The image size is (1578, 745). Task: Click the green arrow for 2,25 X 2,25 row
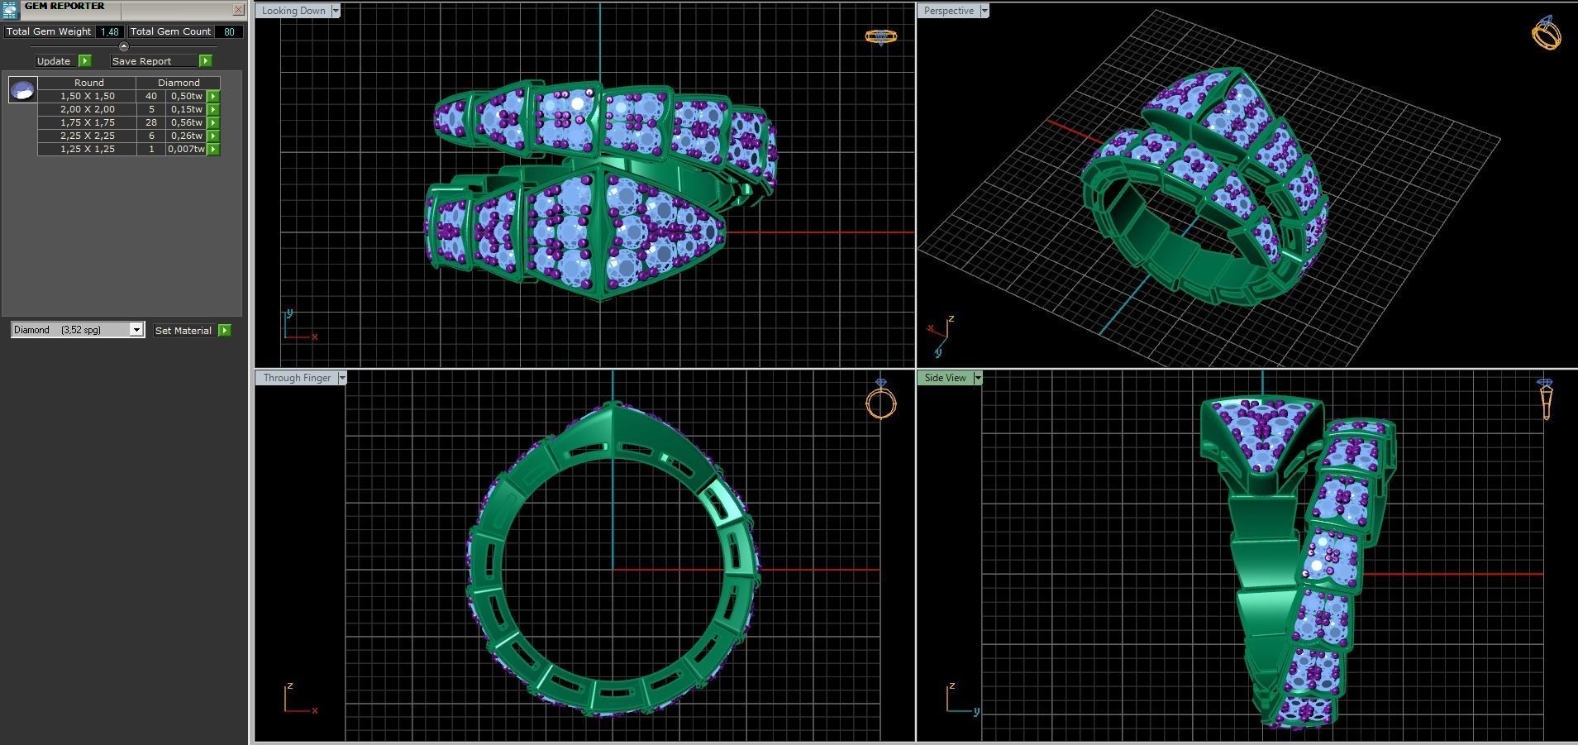[213, 136]
